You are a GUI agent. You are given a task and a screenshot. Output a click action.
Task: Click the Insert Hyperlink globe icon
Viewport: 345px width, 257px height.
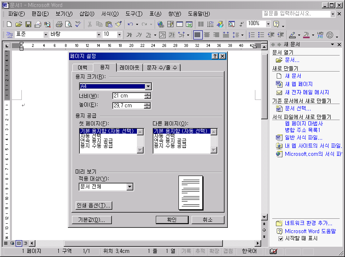161,24
